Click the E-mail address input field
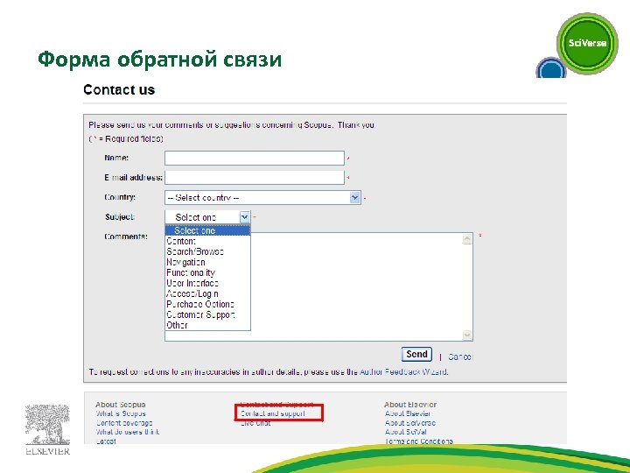630x473 pixels. pyautogui.click(x=255, y=177)
